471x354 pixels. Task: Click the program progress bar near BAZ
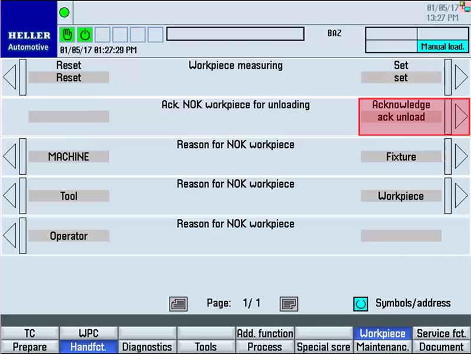click(235, 35)
